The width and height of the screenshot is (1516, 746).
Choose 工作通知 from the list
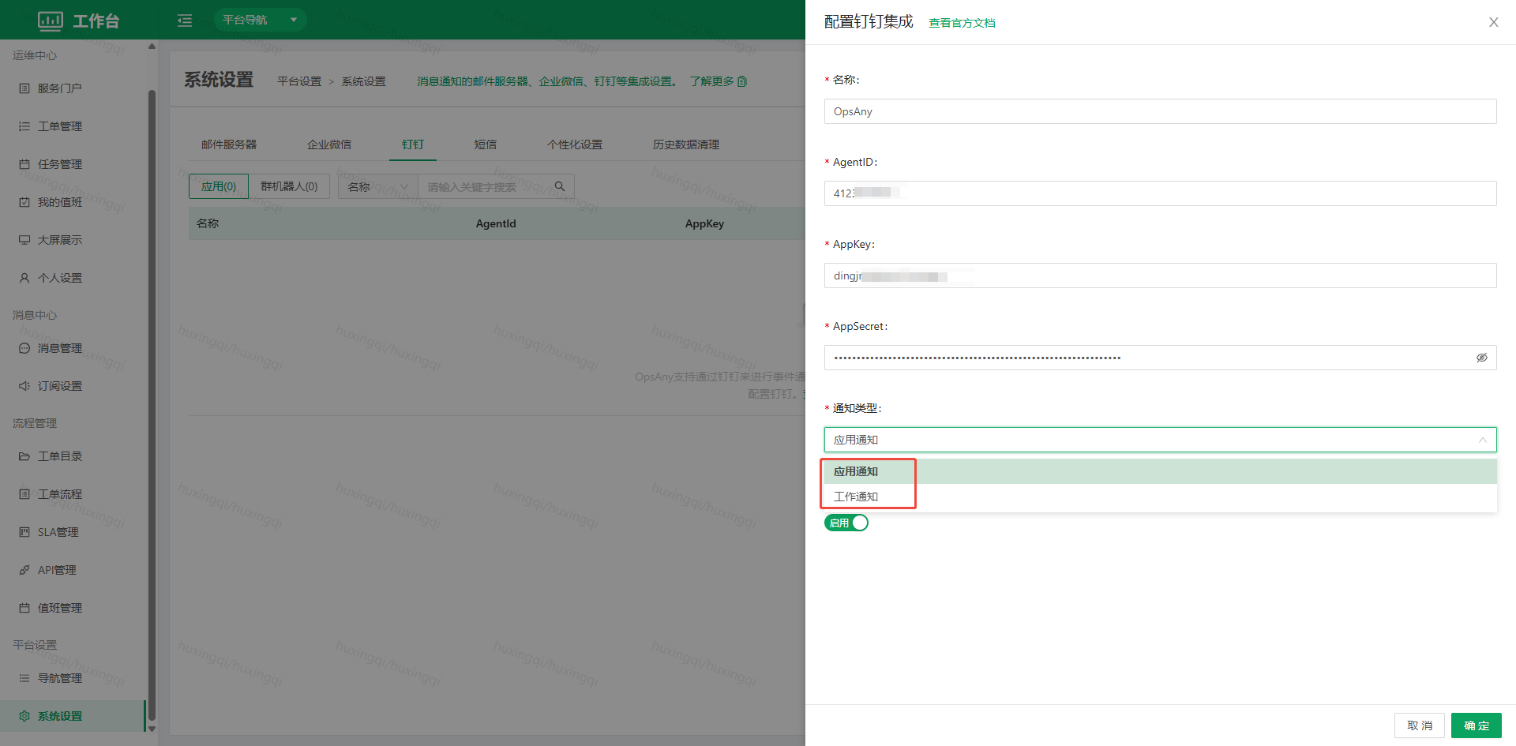click(856, 497)
